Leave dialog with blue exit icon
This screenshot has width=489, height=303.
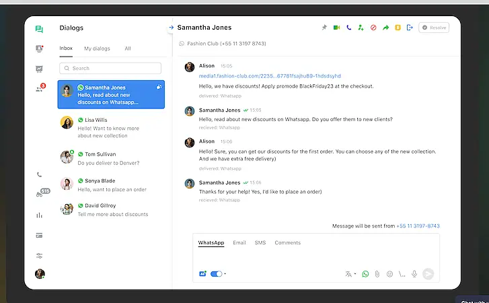click(410, 28)
